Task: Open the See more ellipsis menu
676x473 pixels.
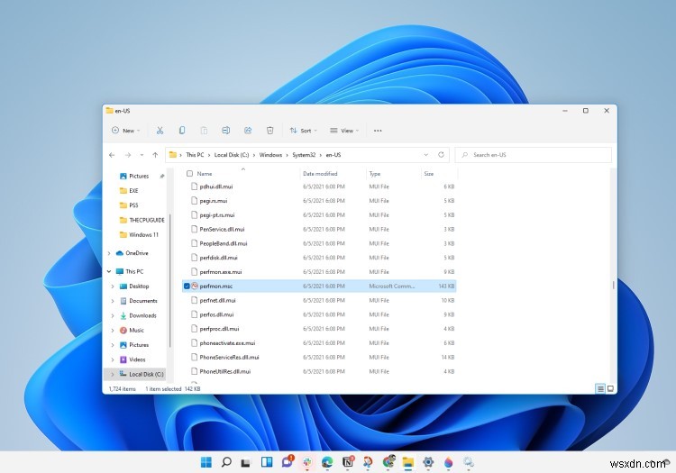Action: pos(378,131)
